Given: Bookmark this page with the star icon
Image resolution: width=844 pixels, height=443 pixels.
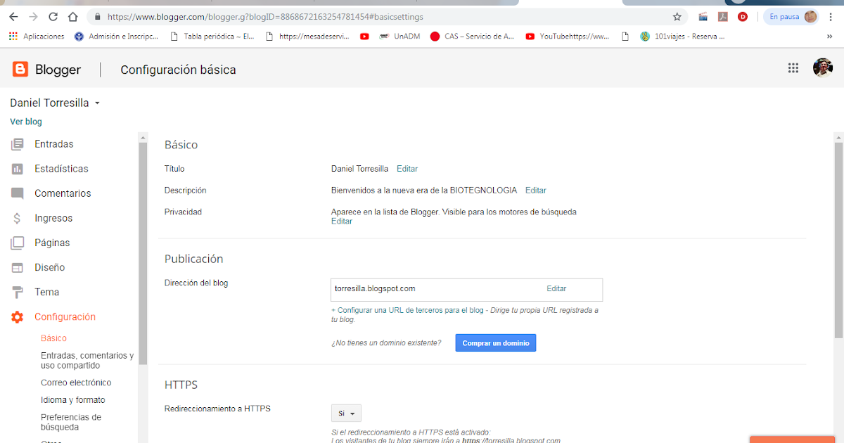Looking at the screenshot, I should tap(677, 16).
